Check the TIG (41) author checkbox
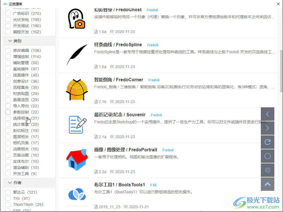This screenshot has height=212, width=283. pyautogui.click(x=8, y=198)
